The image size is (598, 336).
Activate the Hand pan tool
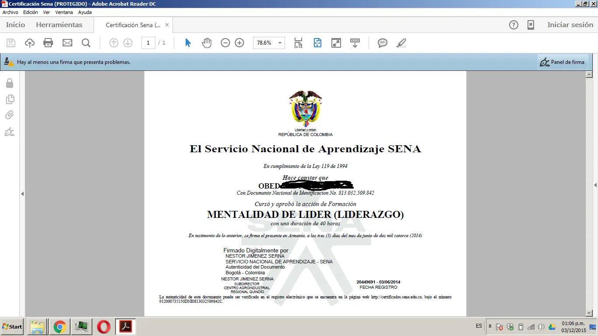pos(207,43)
